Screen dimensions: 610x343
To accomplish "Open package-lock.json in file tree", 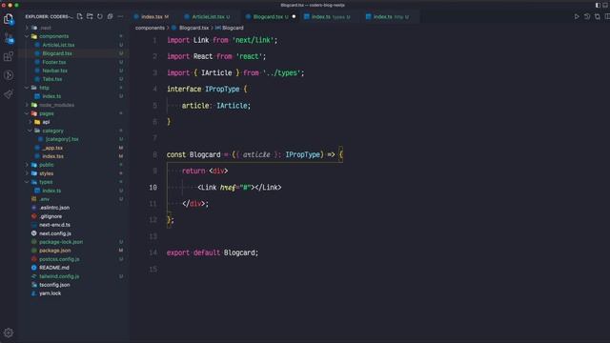I will tap(61, 242).
